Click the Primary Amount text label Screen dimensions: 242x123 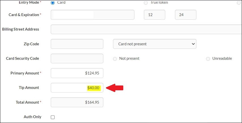click(25, 73)
